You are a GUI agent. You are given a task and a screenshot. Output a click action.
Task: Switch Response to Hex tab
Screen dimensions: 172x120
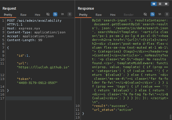(113, 15)
